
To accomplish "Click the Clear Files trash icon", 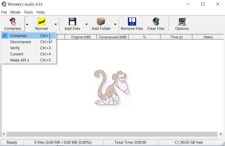I will click(156, 21).
